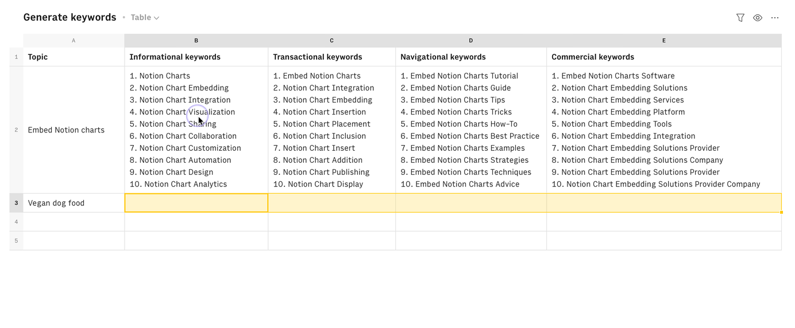Select row 3 number header
Screen dimensions: 795x328
point(16,203)
